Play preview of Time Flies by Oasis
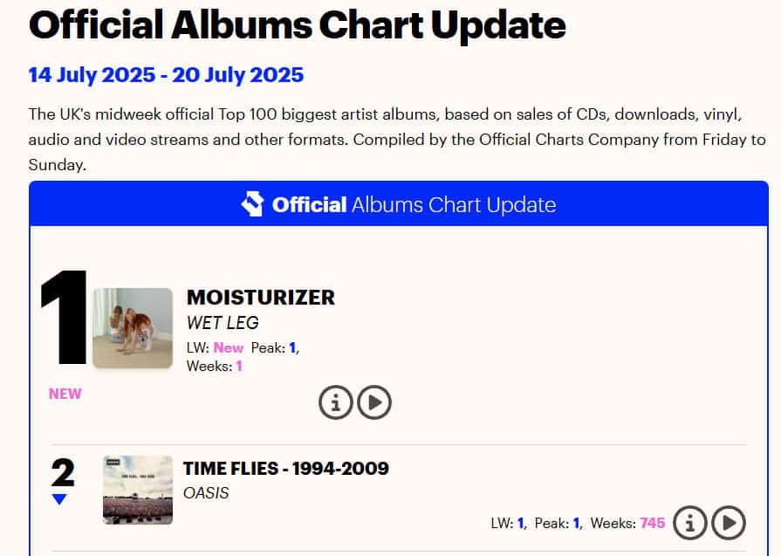 coord(729,523)
